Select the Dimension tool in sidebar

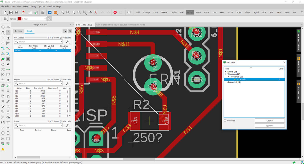[8, 138]
